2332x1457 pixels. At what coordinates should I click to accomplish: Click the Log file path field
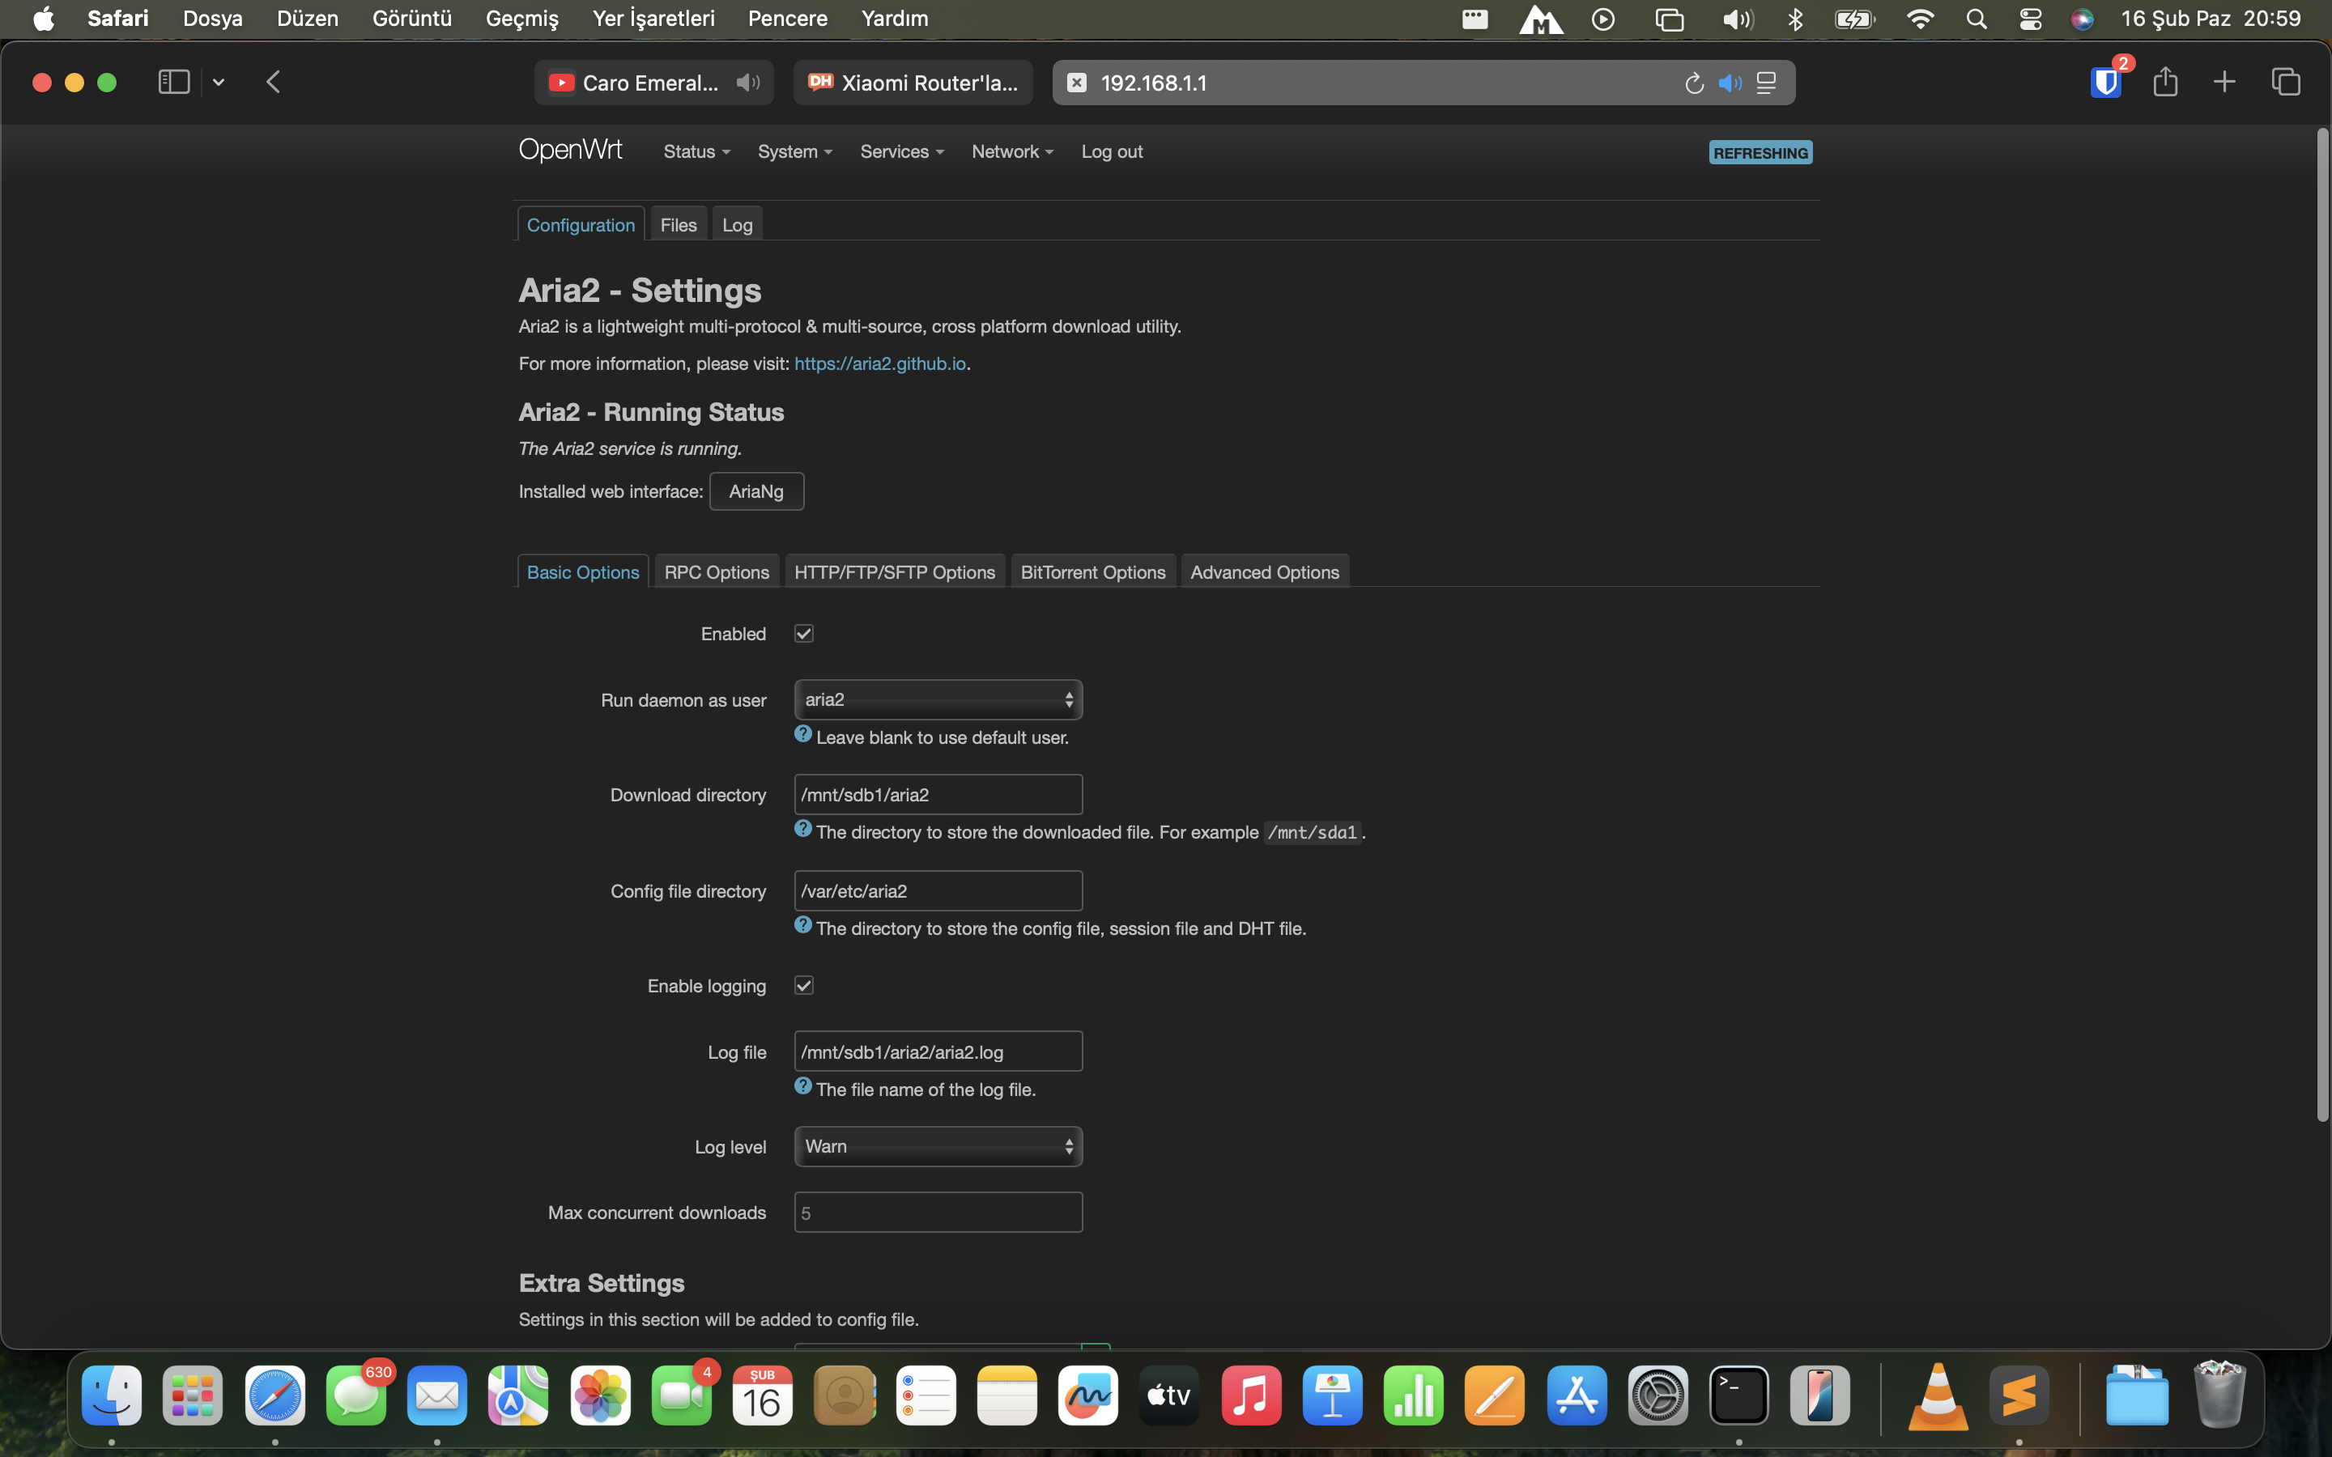(938, 1052)
